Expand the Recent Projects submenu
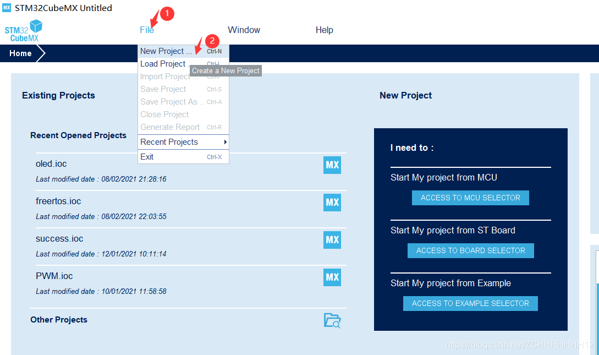The image size is (599, 355). tap(183, 142)
